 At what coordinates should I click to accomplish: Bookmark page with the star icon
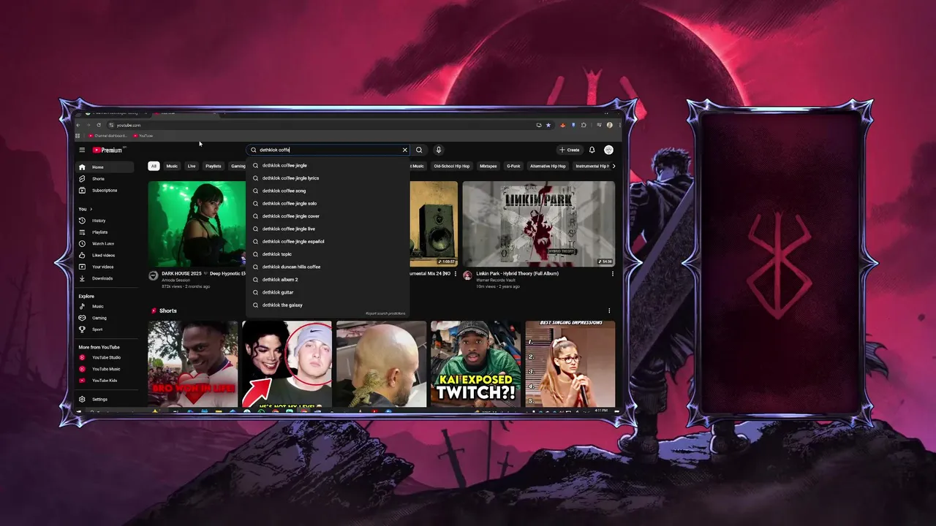(548, 125)
